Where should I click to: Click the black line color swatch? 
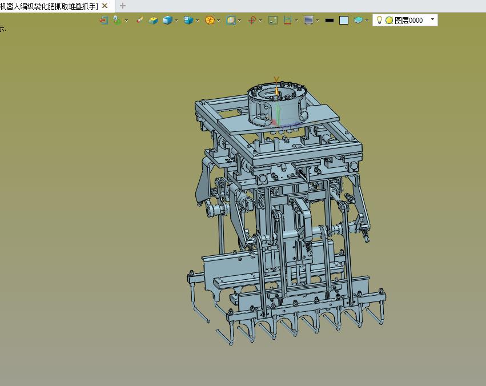coord(329,20)
